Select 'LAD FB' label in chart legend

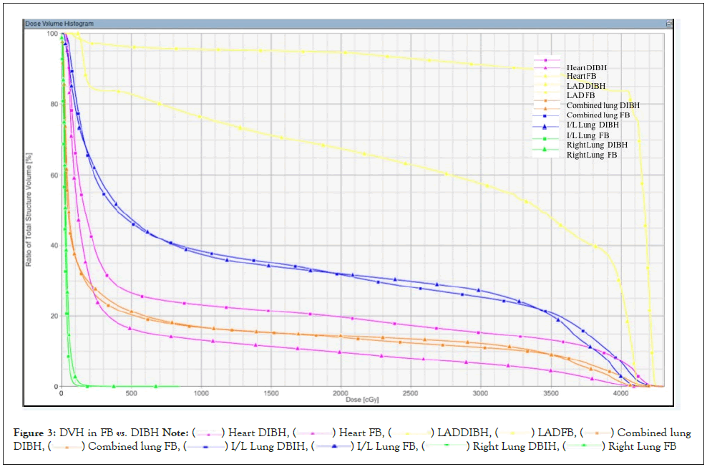click(x=580, y=95)
